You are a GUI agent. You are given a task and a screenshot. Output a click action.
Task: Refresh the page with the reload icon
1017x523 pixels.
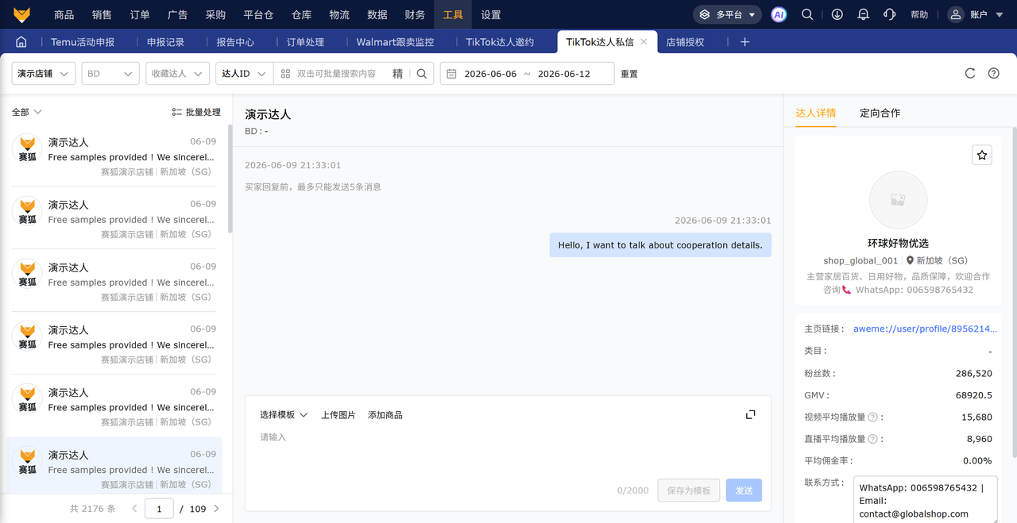tap(970, 73)
